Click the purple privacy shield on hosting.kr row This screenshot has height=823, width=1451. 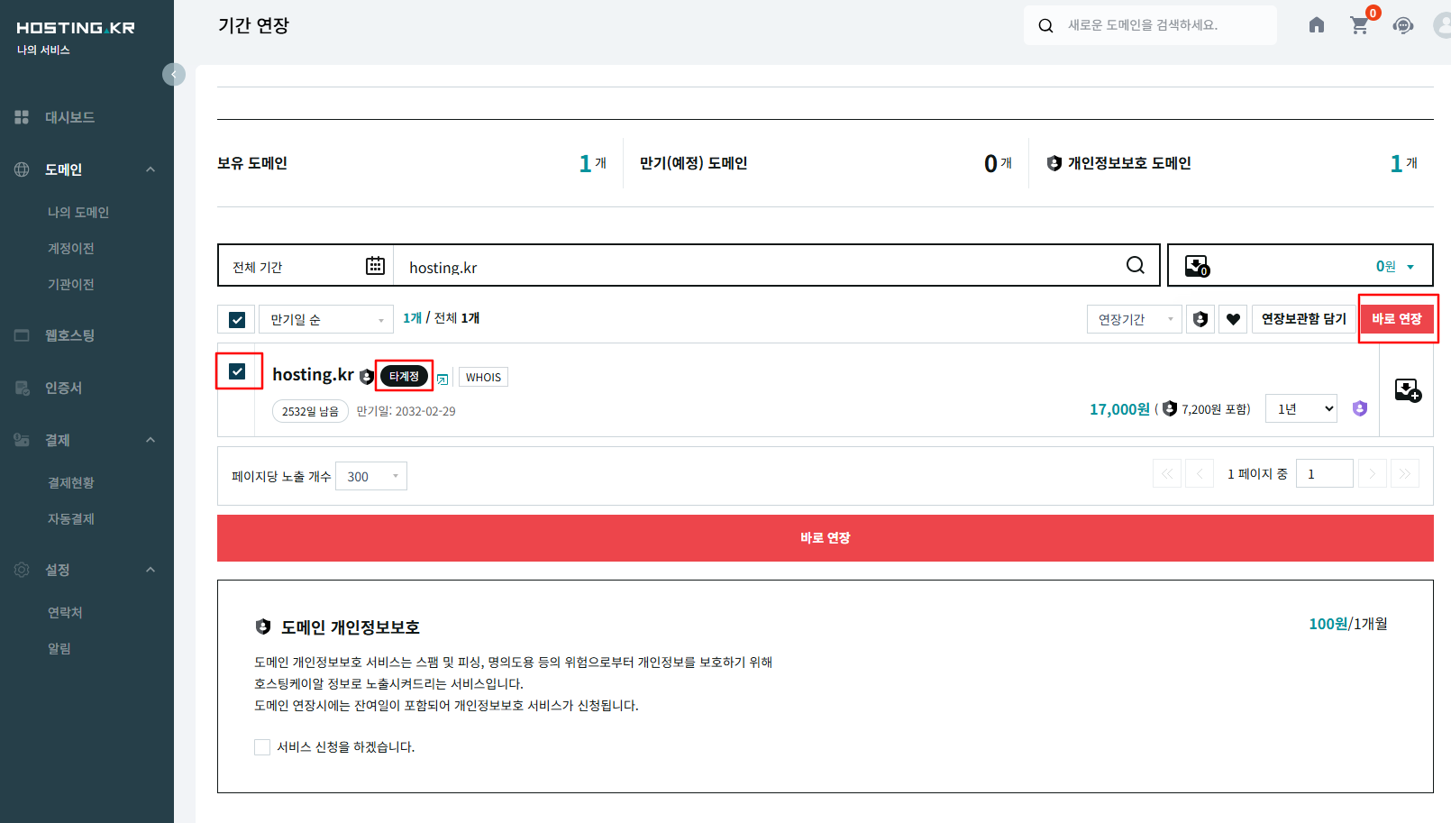pyautogui.click(x=1360, y=408)
